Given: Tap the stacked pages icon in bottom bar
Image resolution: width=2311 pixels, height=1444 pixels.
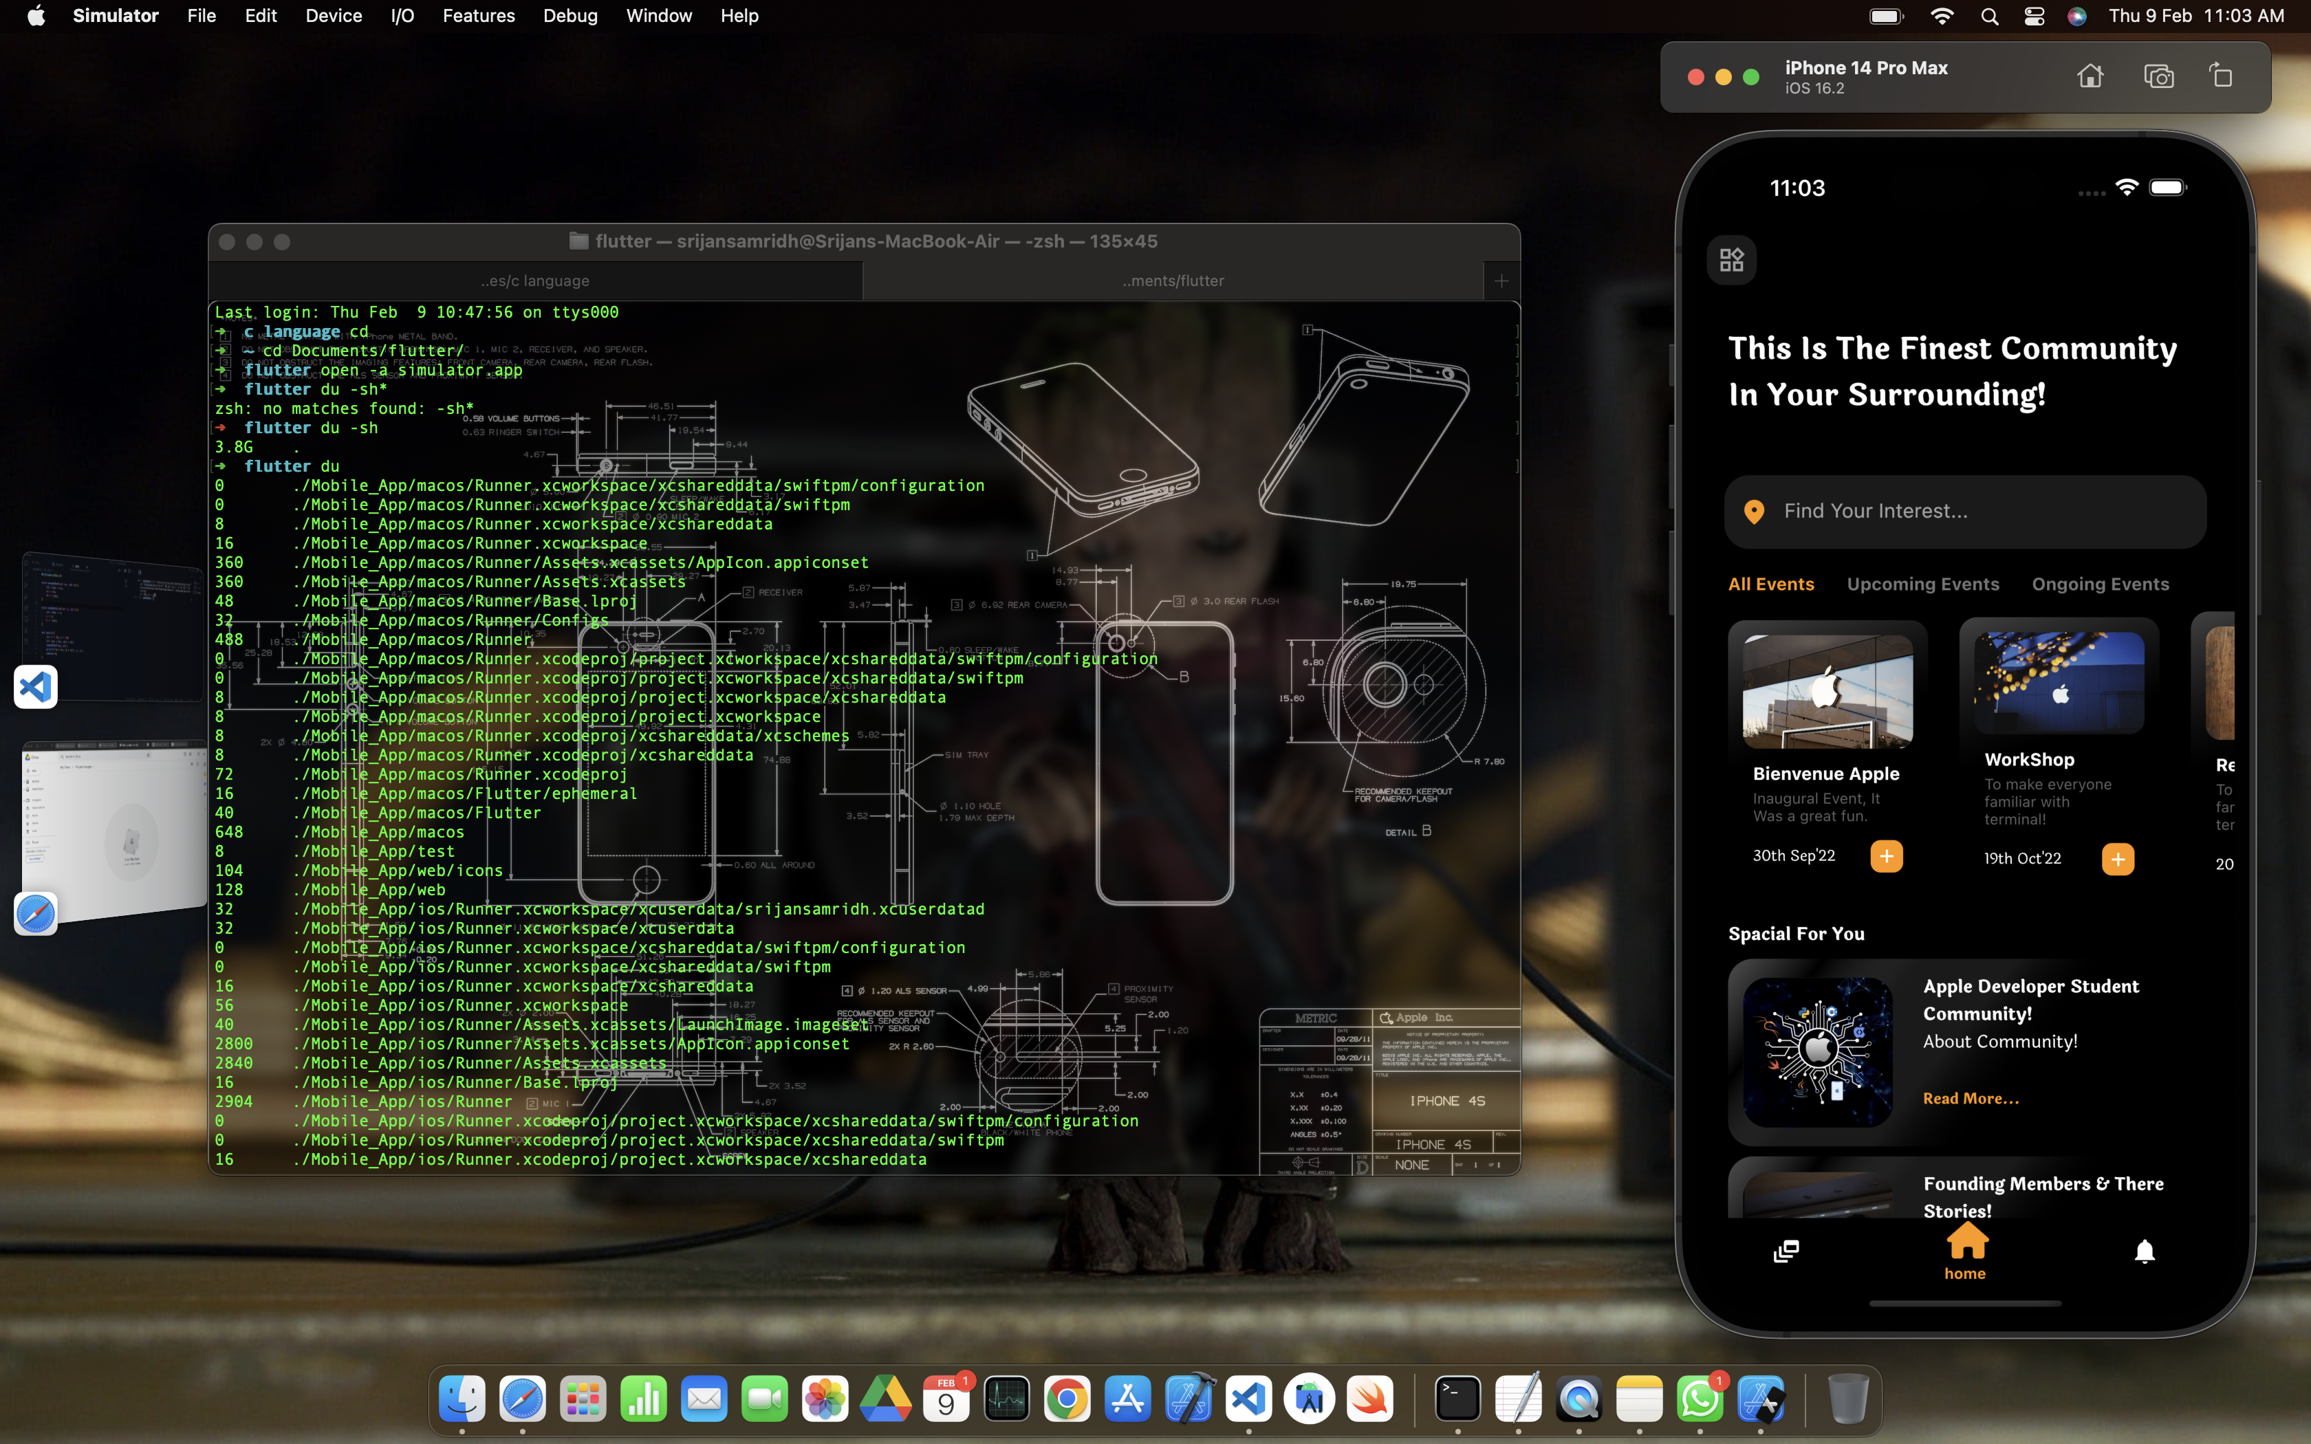Looking at the screenshot, I should tap(1786, 1251).
